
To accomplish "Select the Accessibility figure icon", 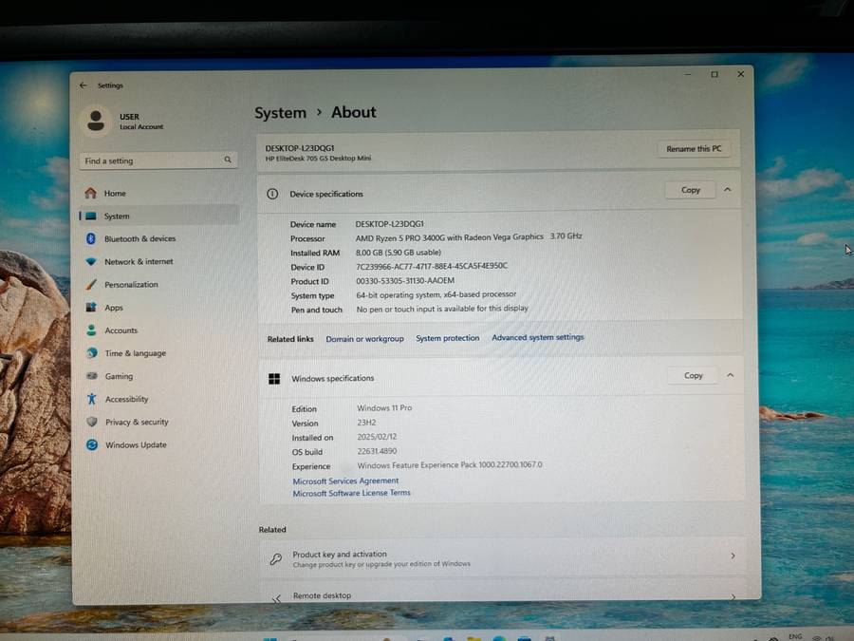I will 91,400.
